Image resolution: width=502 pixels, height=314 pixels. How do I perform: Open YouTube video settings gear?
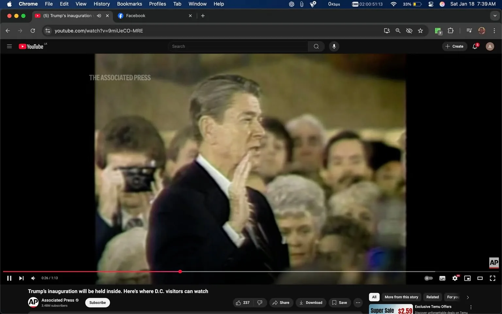coord(455,278)
